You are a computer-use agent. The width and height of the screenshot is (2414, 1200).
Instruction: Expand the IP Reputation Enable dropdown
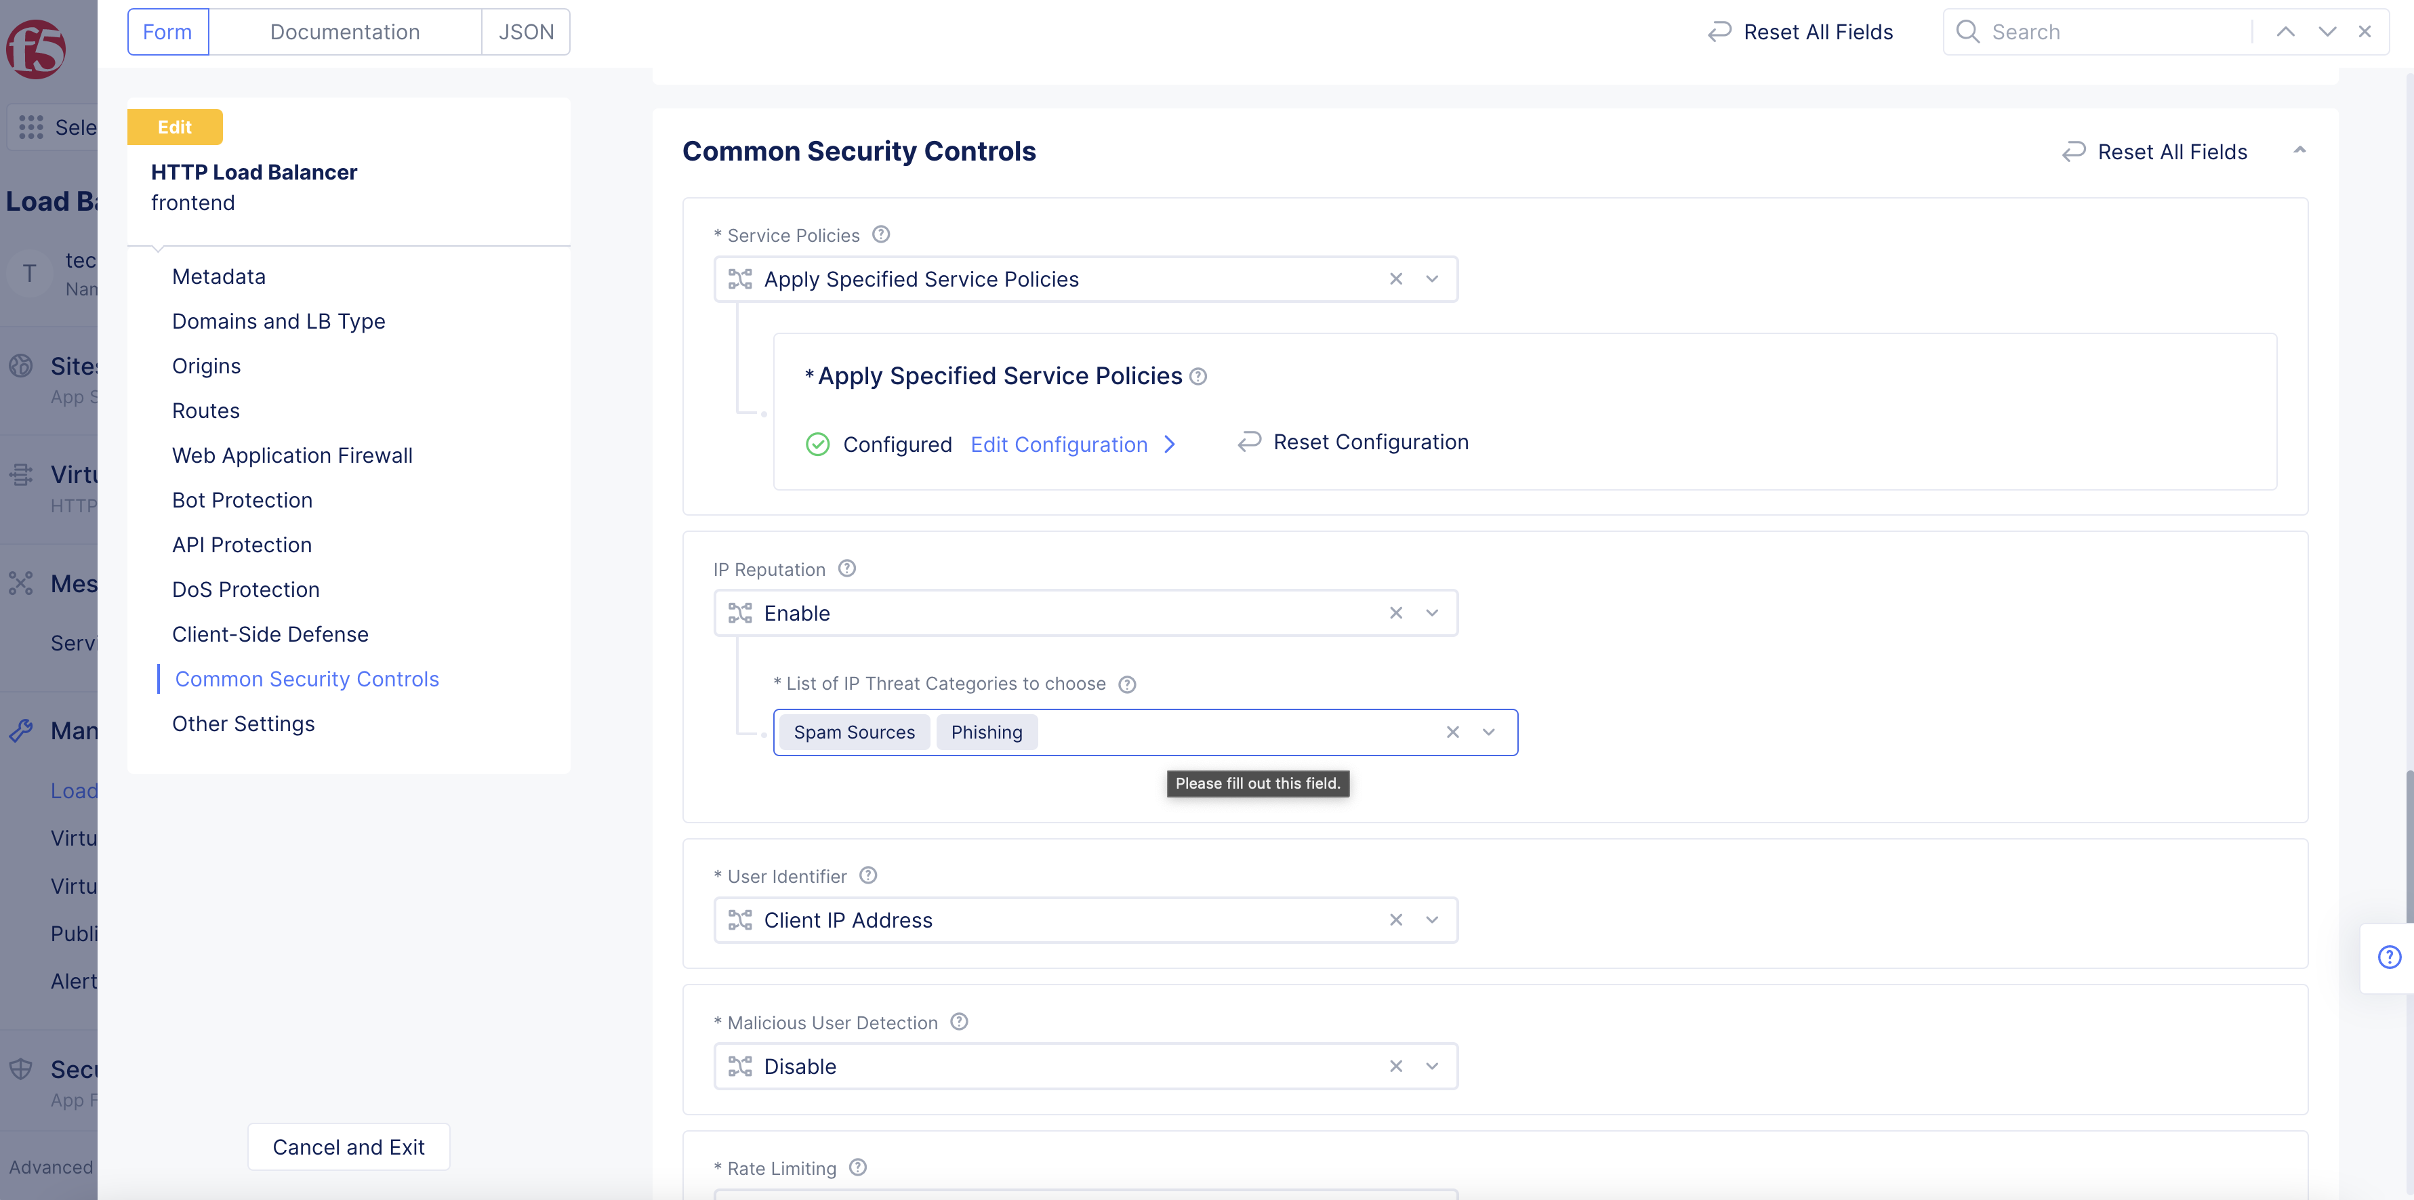coord(1431,613)
